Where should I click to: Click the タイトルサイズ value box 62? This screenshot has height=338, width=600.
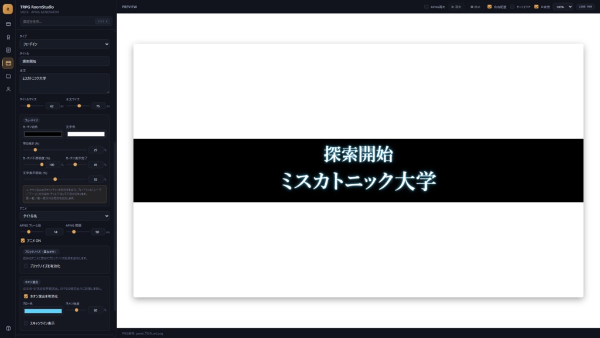(x=52, y=106)
